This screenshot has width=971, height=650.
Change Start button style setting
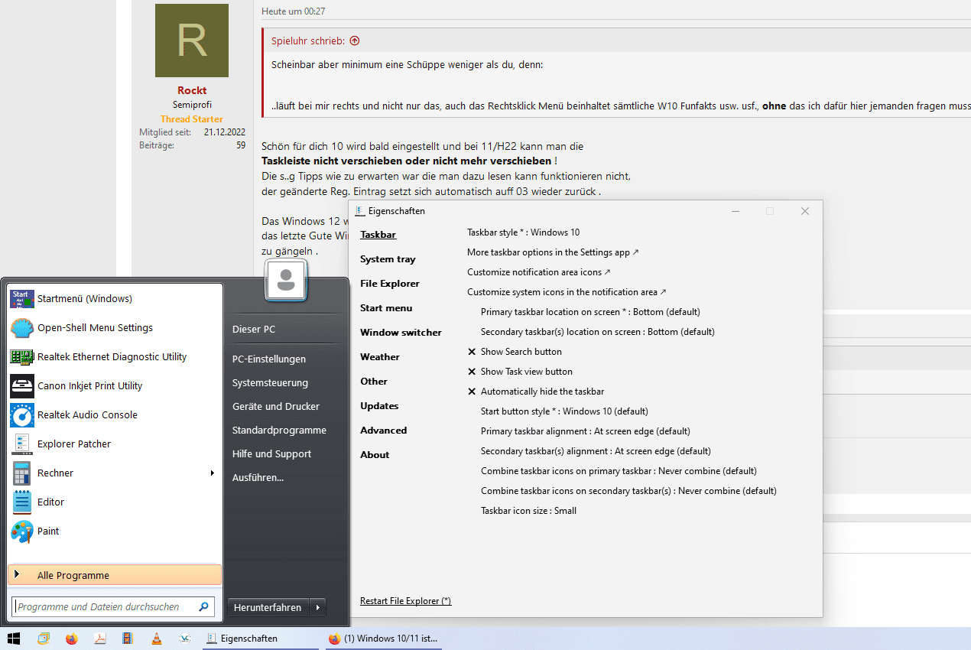(x=564, y=411)
